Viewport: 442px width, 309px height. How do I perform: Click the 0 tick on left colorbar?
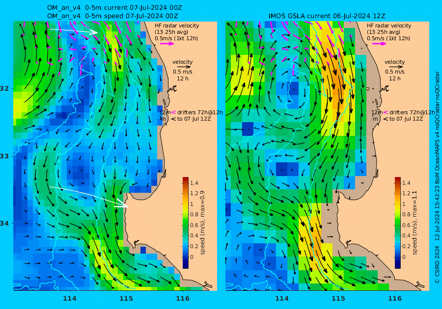pyautogui.click(x=192, y=257)
